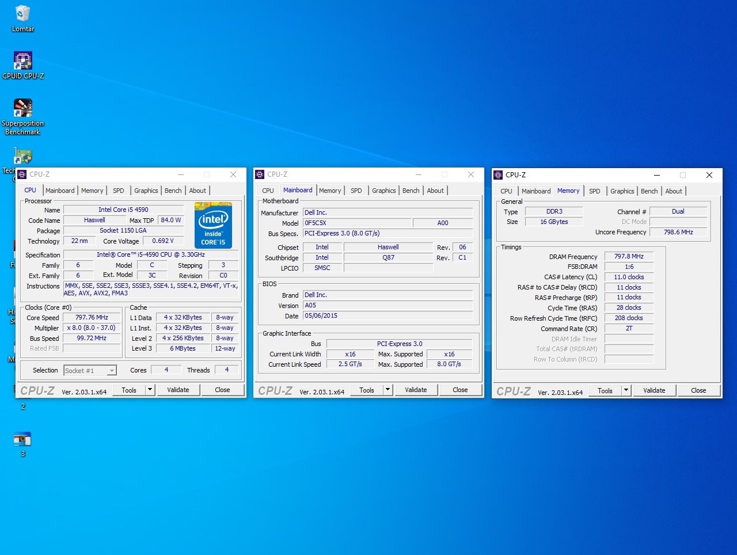Open the Bench tab in the CPU window
The image size is (737, 555).
click(x=173, y=191)
